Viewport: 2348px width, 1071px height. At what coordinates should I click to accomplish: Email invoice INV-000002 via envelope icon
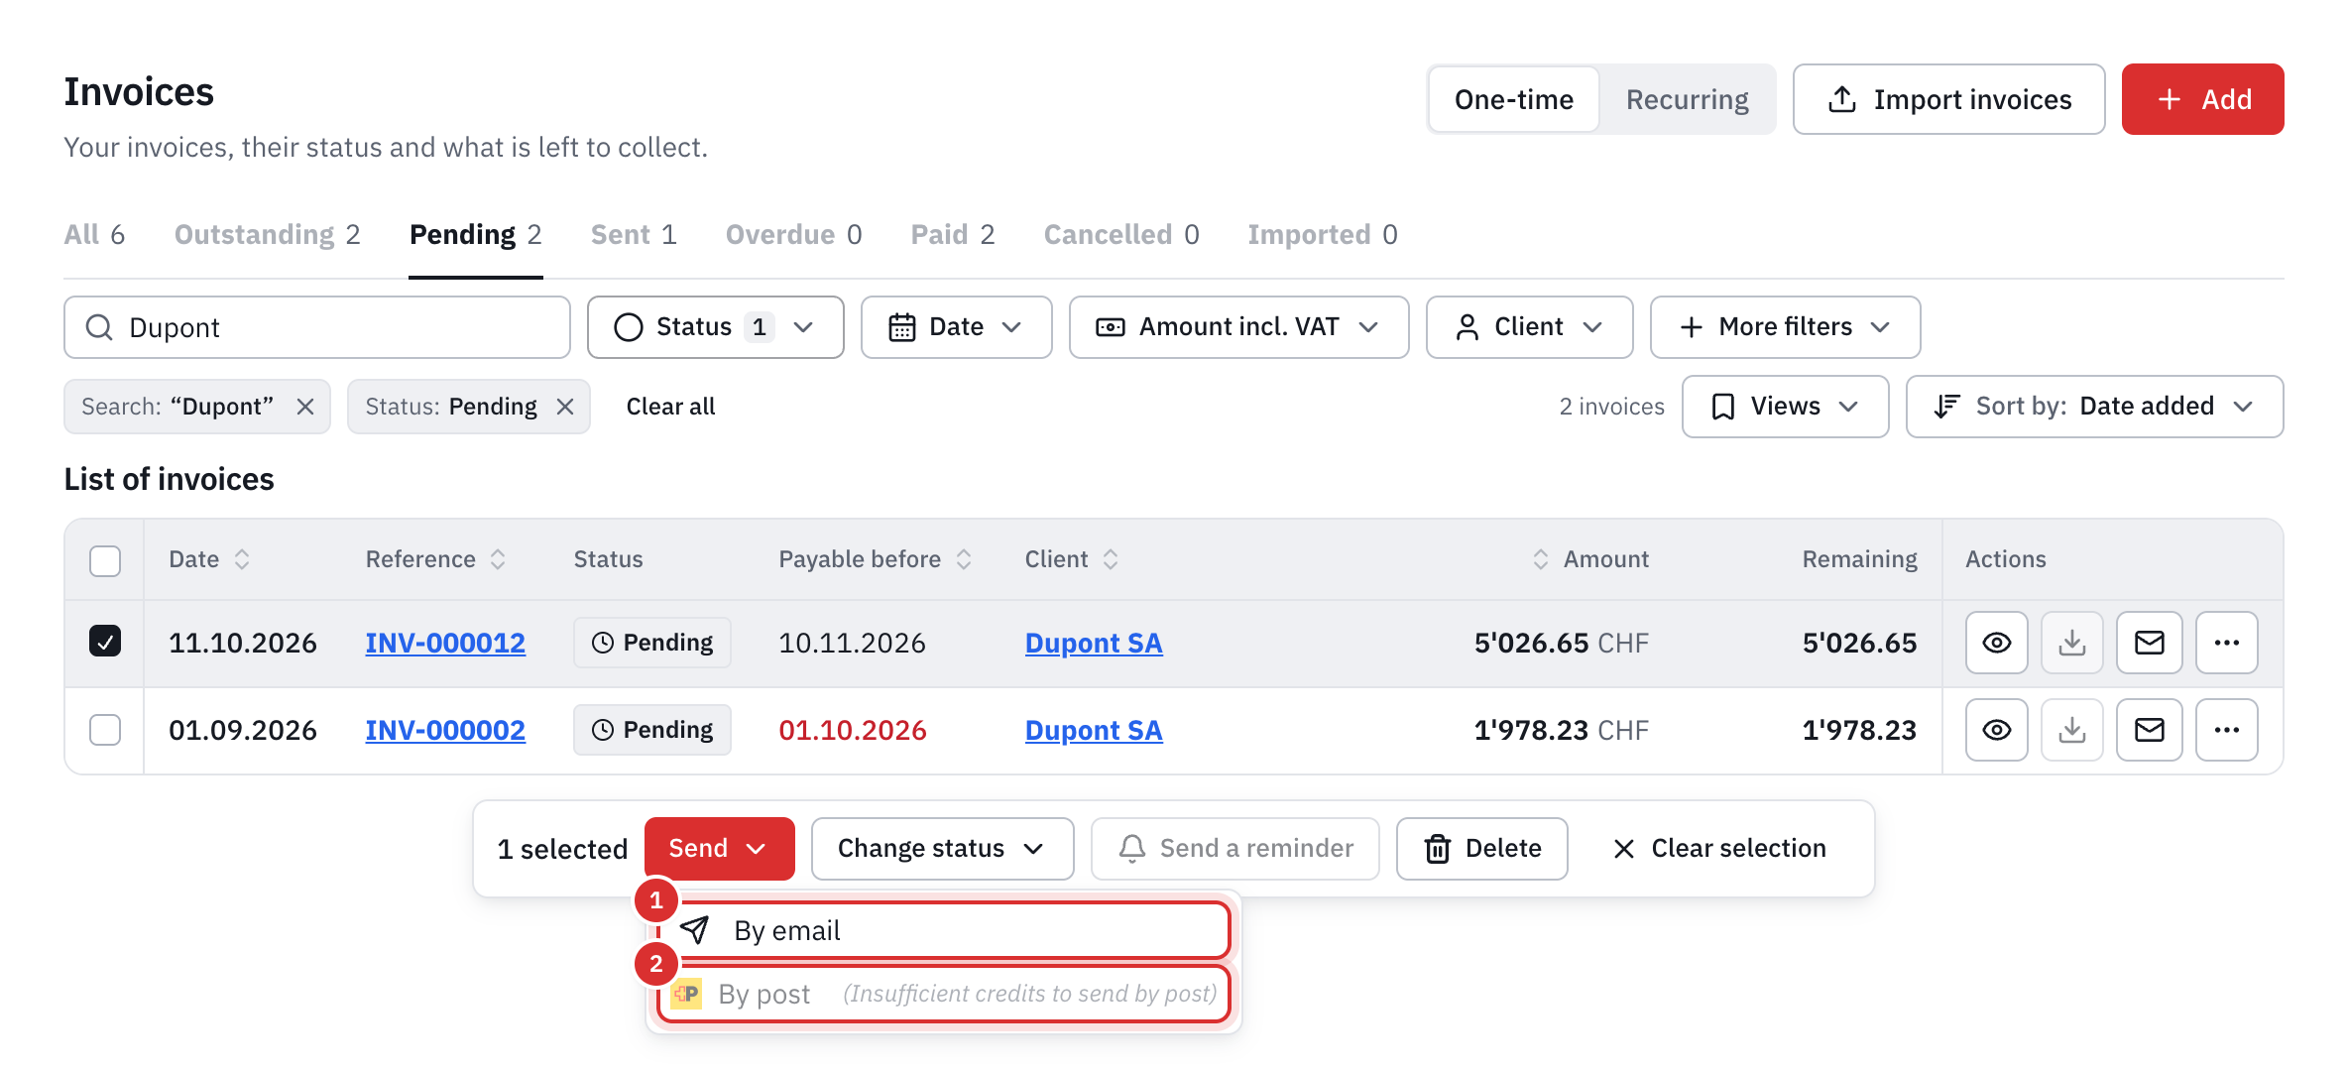tap(2149, 730)
